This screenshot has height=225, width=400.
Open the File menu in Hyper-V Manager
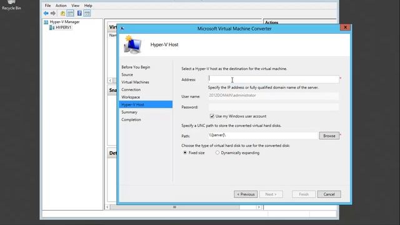pyautogui.click(x=47, y=6)
